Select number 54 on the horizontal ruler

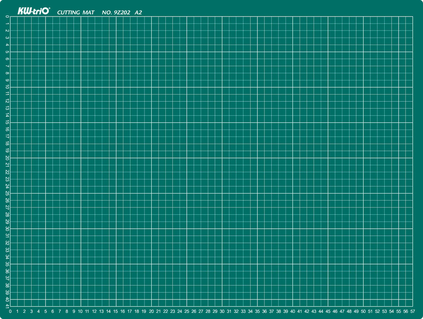pos(392,311)
